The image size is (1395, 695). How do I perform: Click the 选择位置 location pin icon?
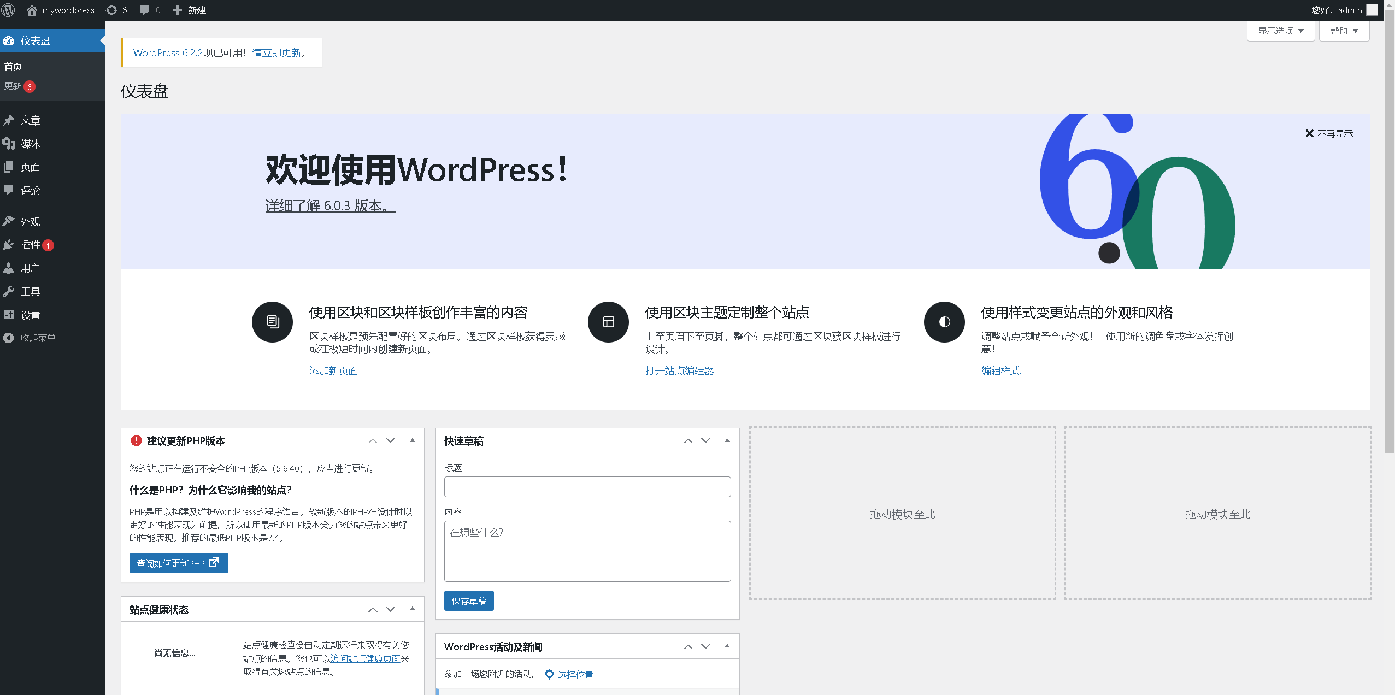pos(549,674)
